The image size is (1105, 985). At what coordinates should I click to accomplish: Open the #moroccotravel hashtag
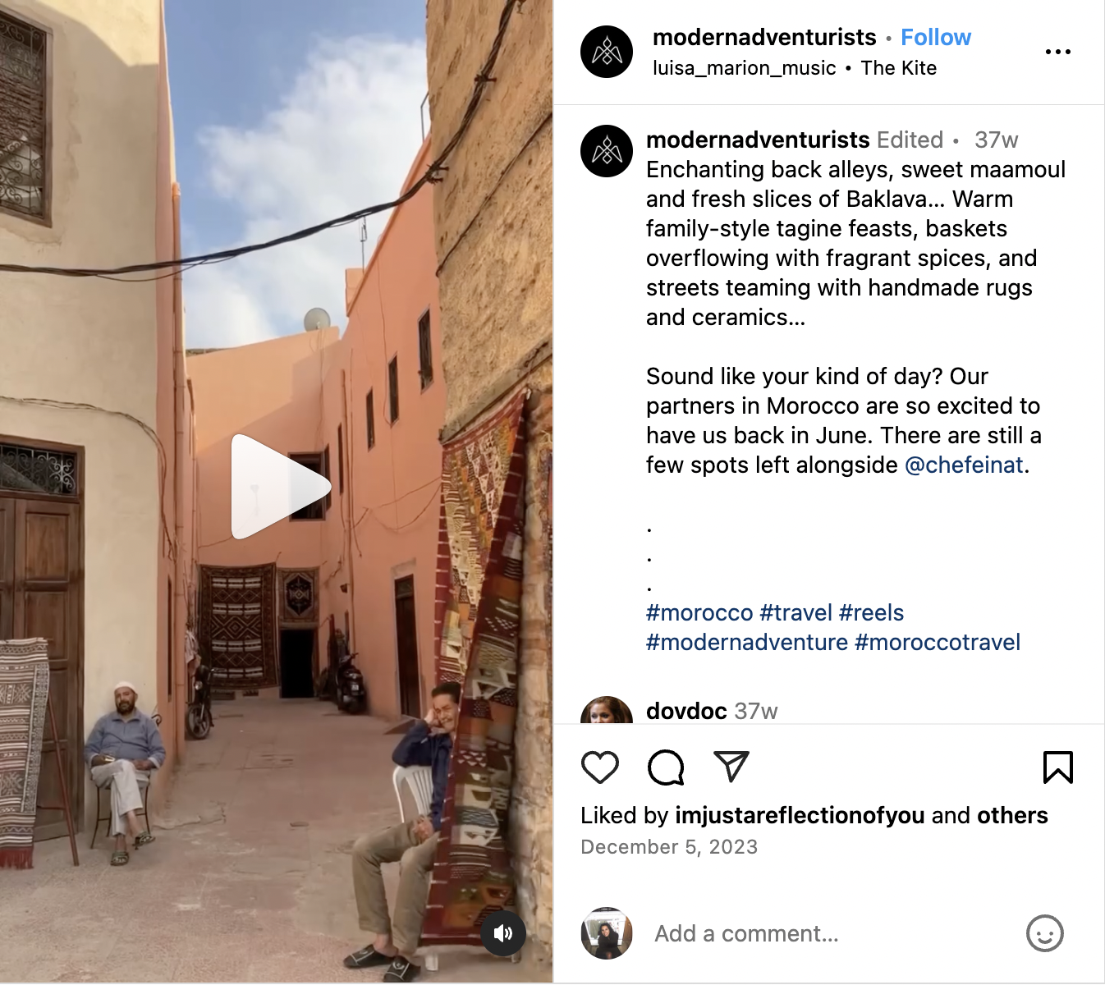tap(938, 643)
